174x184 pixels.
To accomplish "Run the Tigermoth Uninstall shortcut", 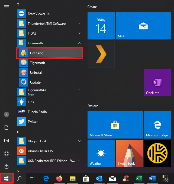I will [x=50, y=73].
